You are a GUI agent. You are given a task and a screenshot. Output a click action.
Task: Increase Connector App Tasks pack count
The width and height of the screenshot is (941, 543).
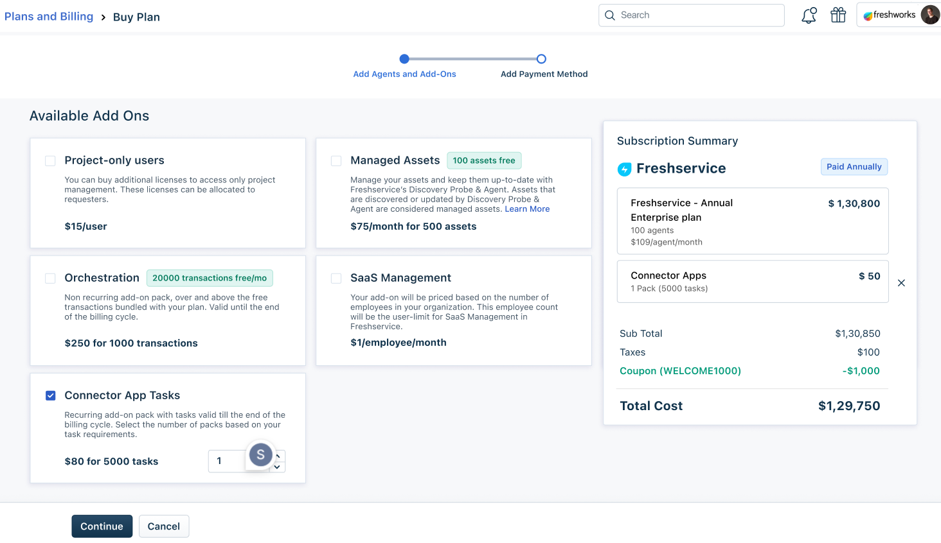[278, 456]
